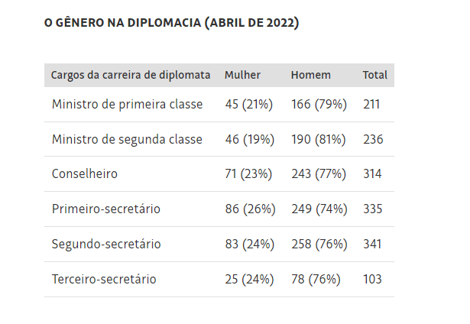
Task: Click the 'Ministro de primeira classe' row label
Action: (x=128, y=104)
